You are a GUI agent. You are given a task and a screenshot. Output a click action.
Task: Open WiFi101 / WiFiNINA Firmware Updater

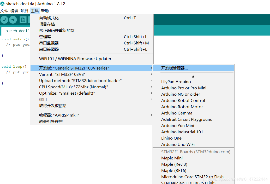point(75,59)
